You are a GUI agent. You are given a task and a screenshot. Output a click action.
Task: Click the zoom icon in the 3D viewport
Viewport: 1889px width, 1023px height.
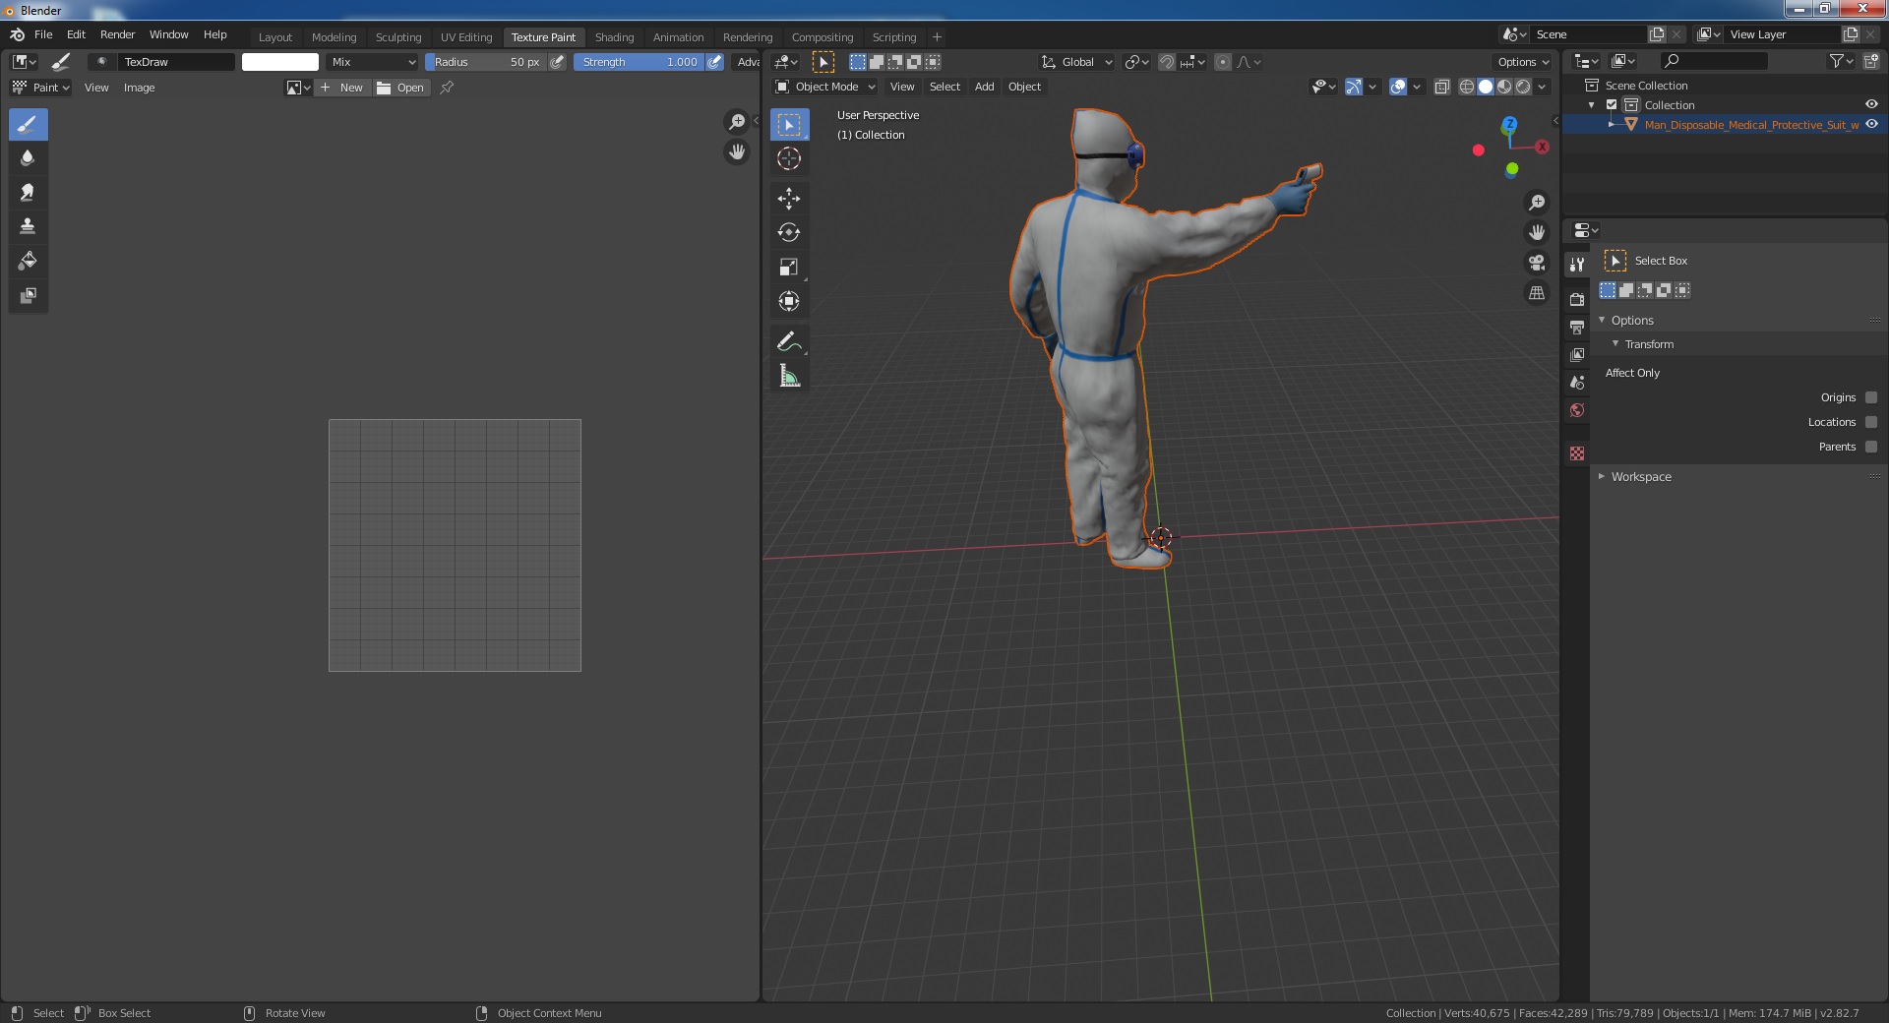pos(1537,203)
